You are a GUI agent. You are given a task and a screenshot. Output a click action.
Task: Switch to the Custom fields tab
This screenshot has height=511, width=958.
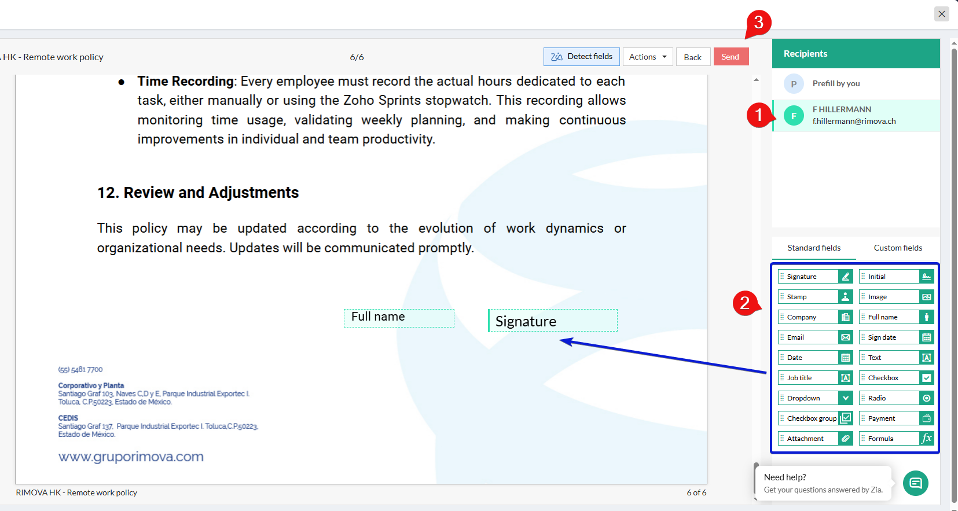pyautogui.click(x=898, y=248)
